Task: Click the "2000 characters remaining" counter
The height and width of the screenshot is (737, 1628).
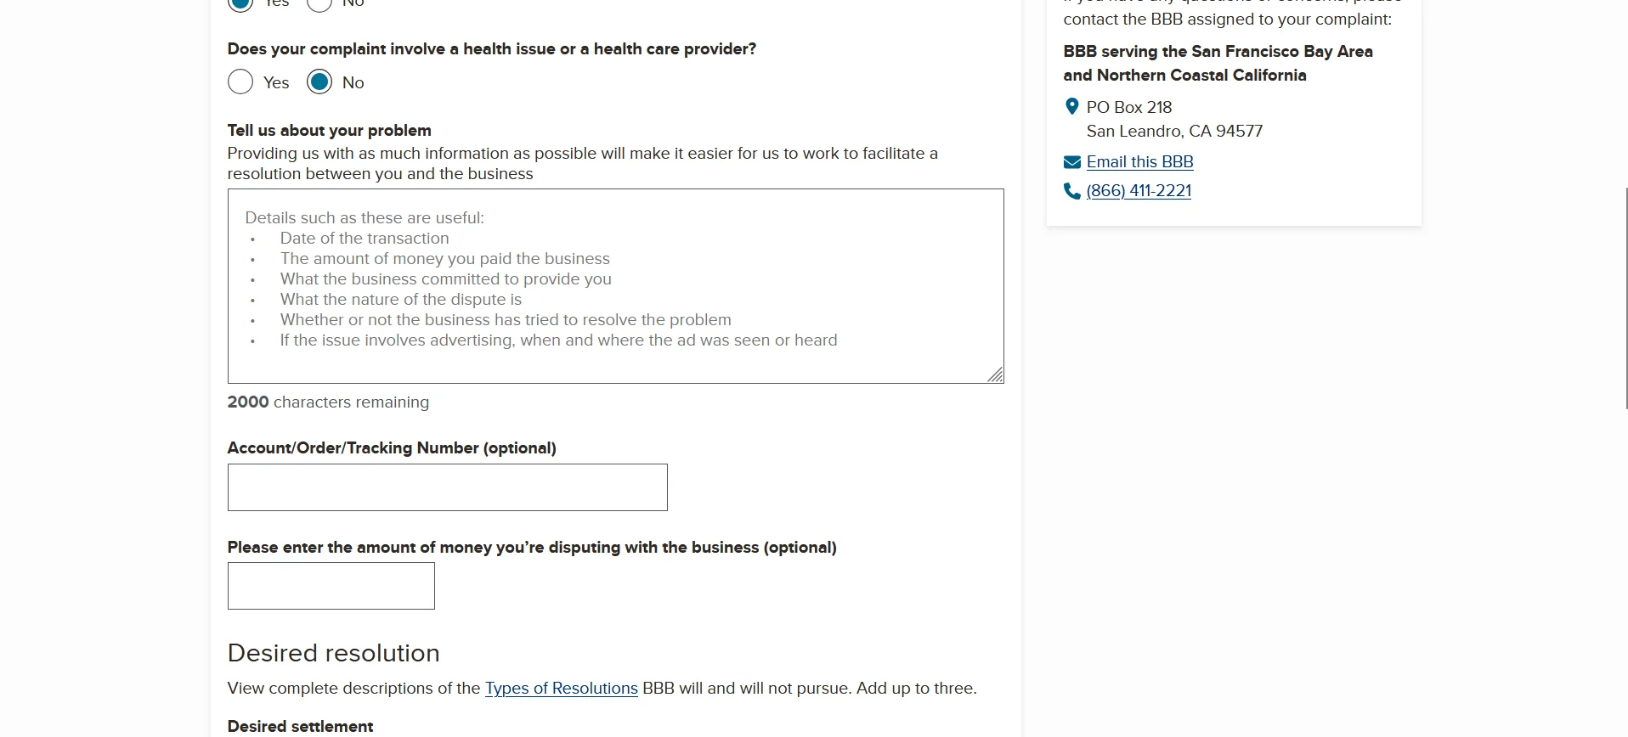Action: [328, 402]
